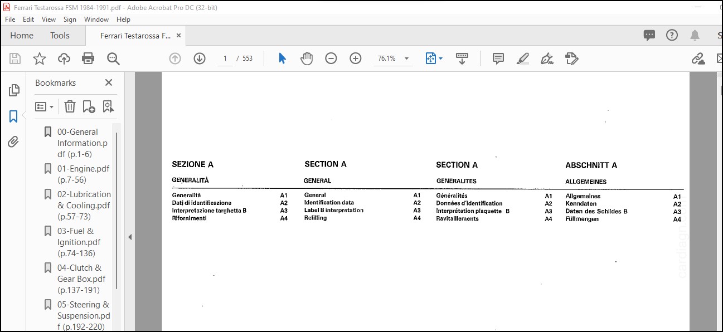
Task: Select the Ferrari Testarossa document tab
Action: (135, 36)
